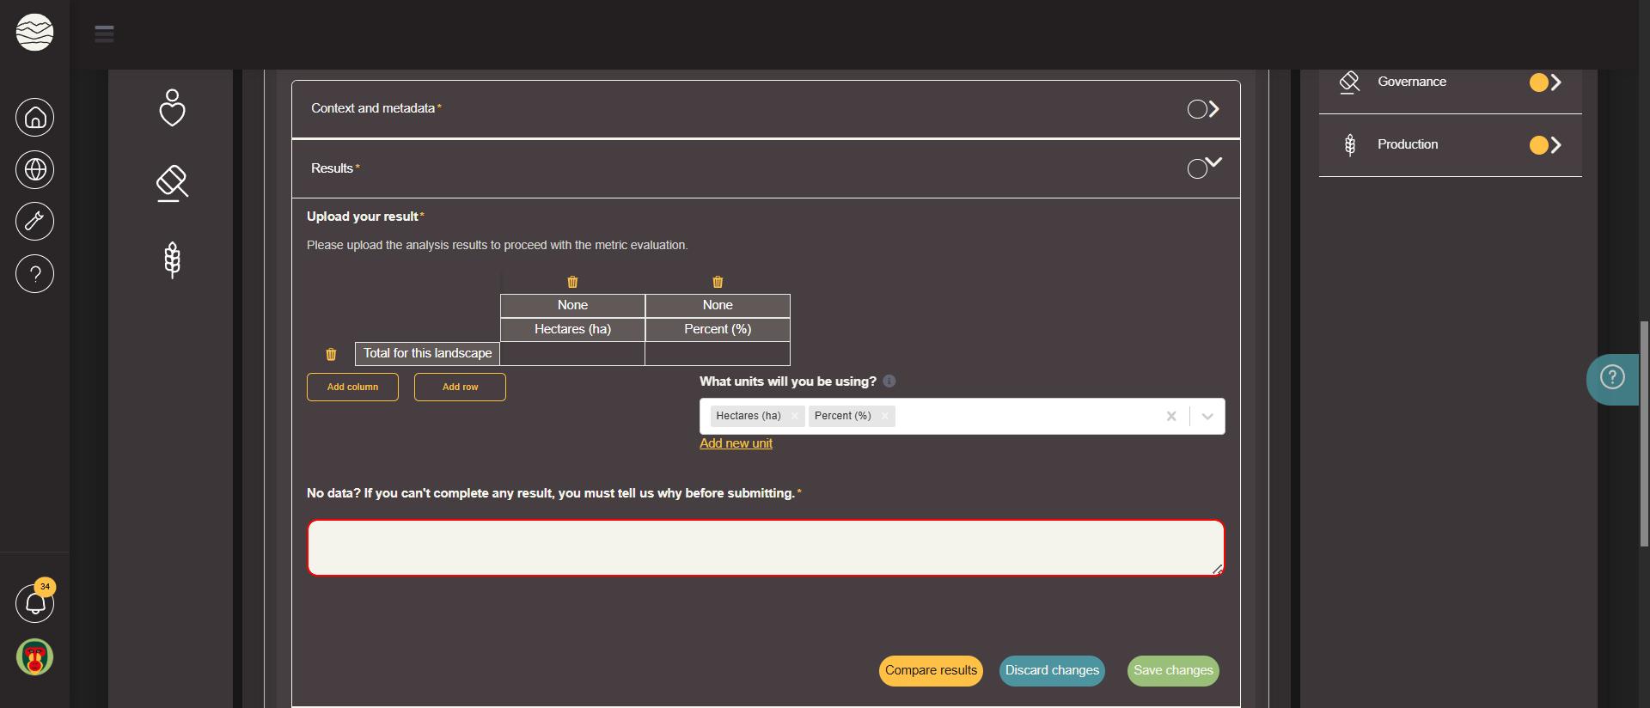The width and height of the screenshot is (1650, 708).
Task: Click the home icon in left sidebar
Action: [x=34, y=118]
